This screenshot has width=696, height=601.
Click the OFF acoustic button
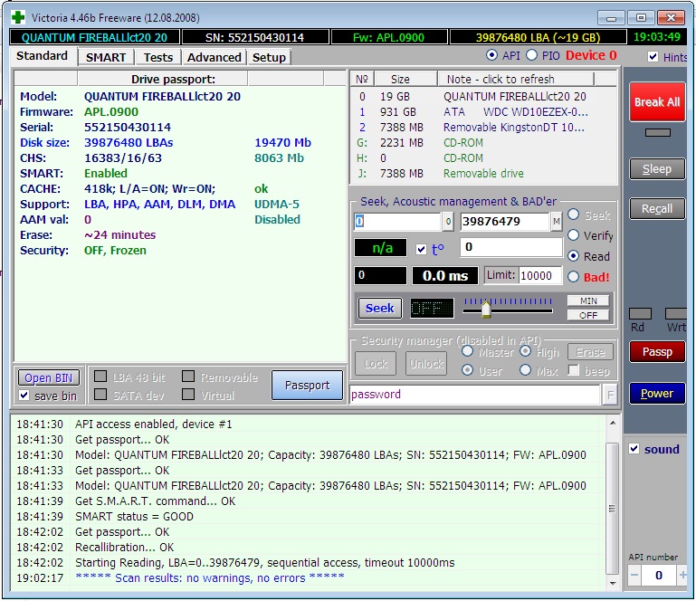pyautogui.click(x=588, y=315)
